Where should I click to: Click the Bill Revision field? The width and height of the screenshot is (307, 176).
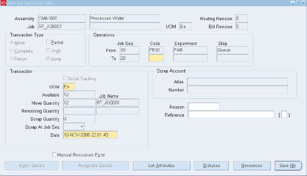(x=242, y=26)
